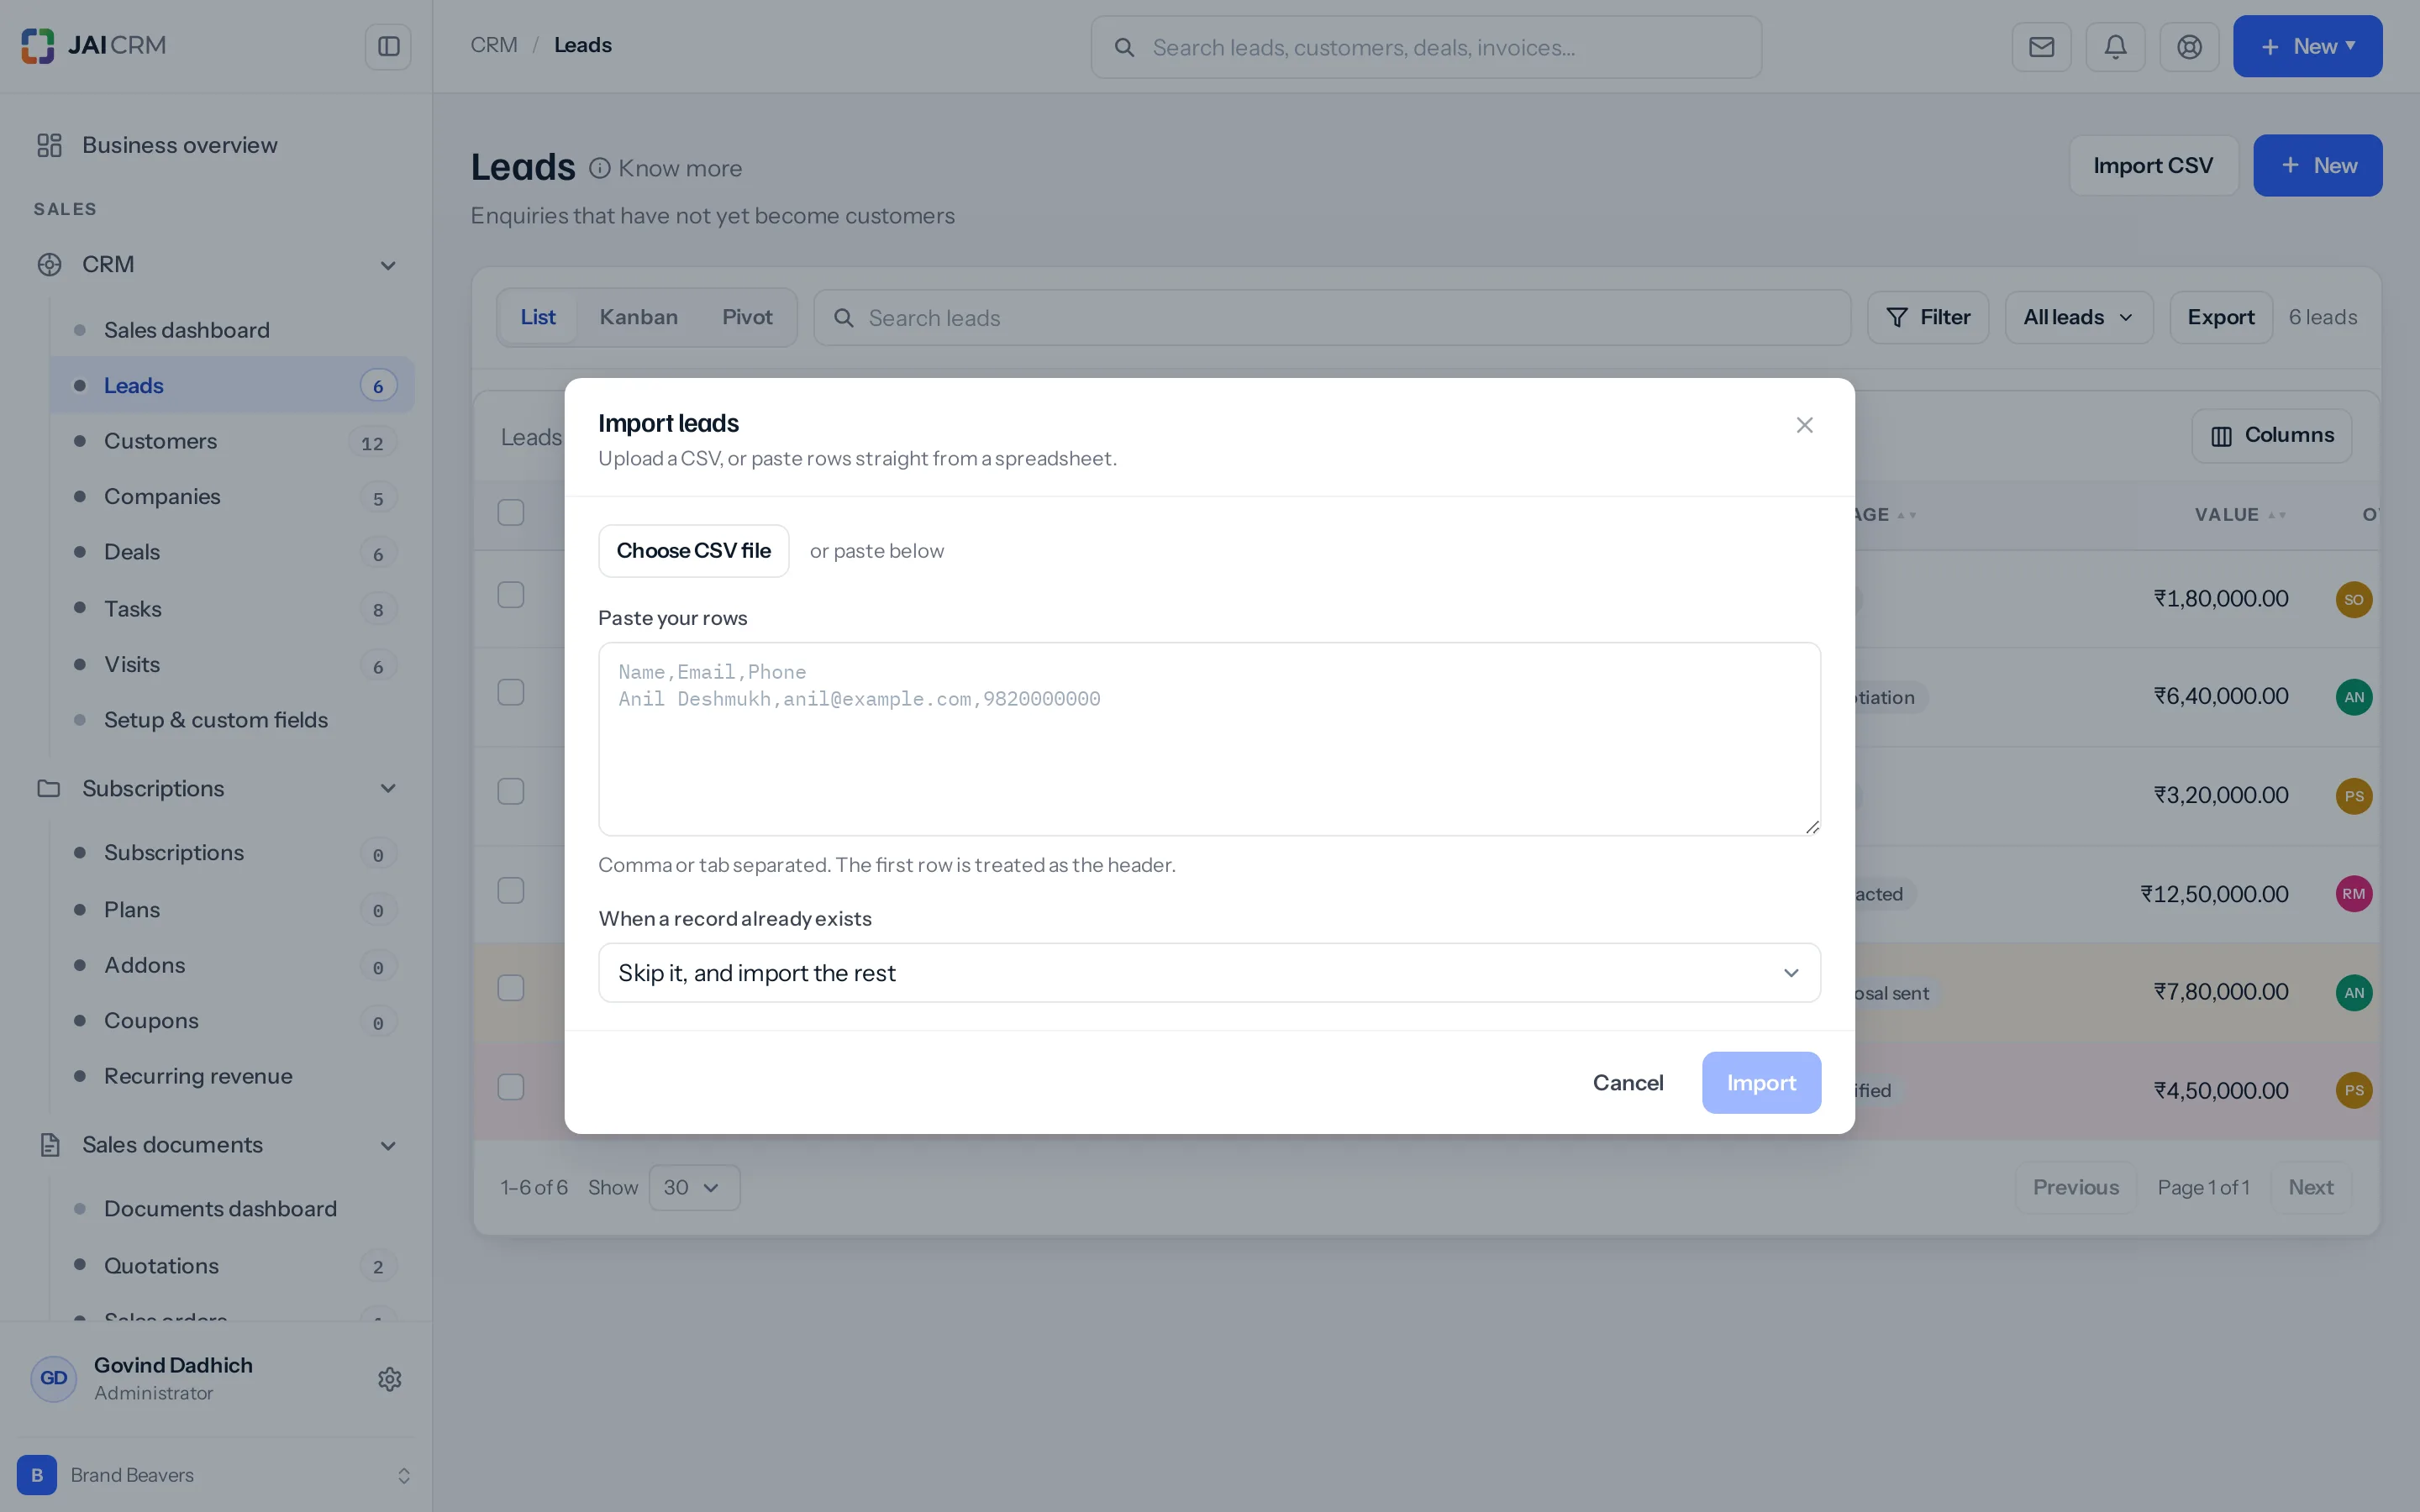
Task: Open the help lifebuoy icon
Action: click(2189, 46)
